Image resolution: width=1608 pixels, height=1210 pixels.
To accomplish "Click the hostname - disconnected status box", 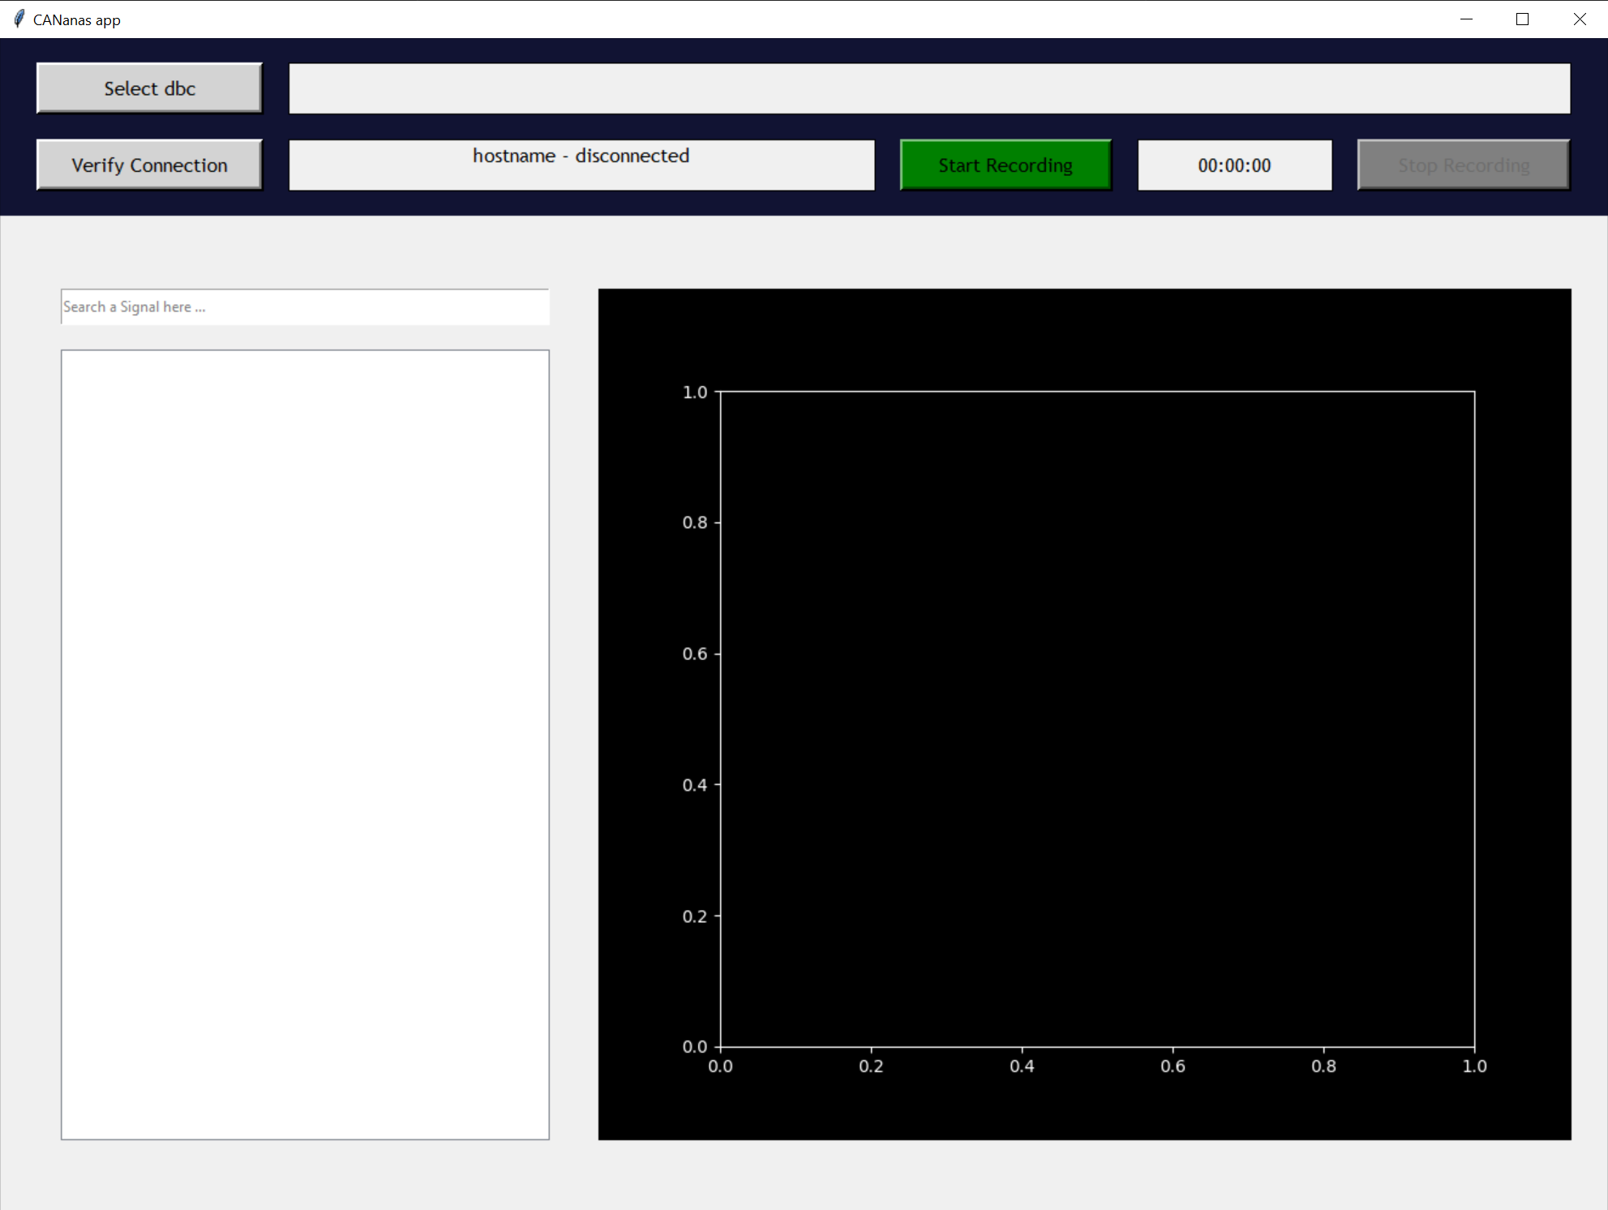I will pos(581,165).
